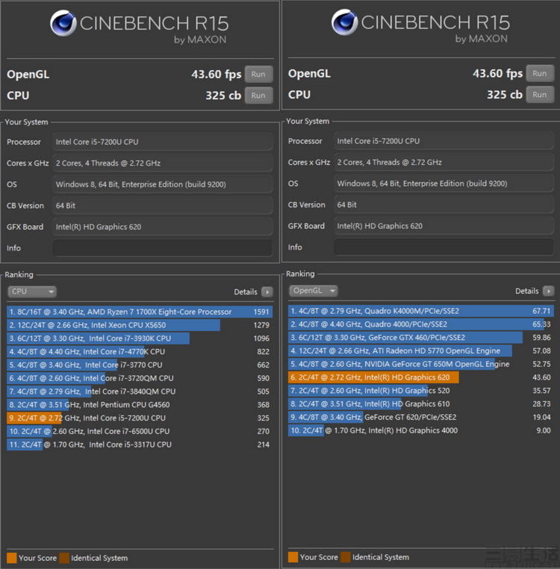The height and width of the screenshot is (569, 560).
Task: Click the Info field in the right window
Action: (x=444, y=247)
